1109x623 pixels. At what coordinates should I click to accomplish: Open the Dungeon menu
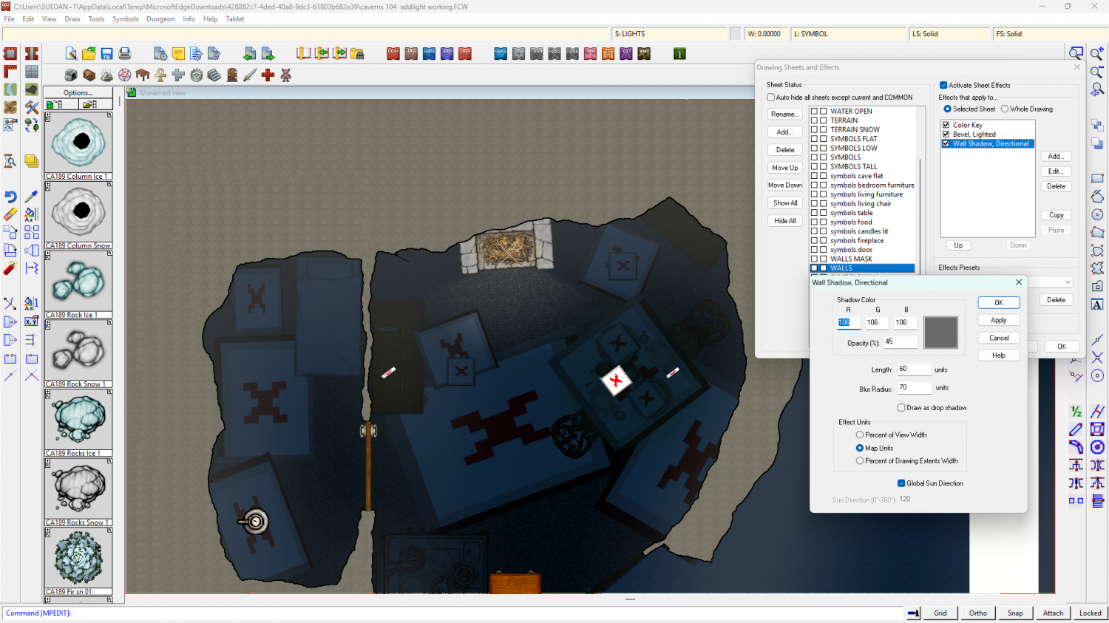[x=160, y=19]
